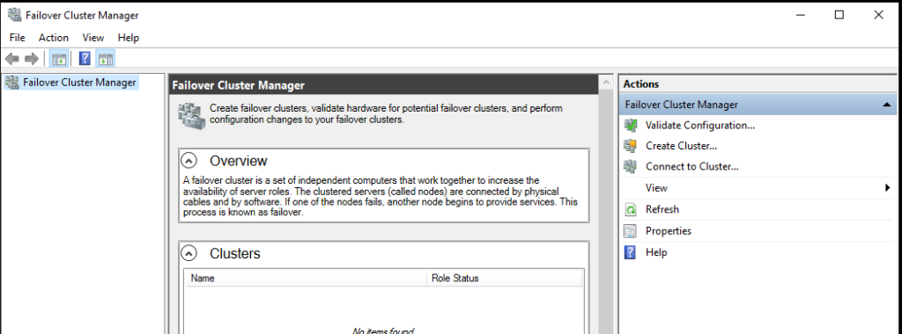
Task: Click Create Cluster... action link
Action: [x=681, y=146]
